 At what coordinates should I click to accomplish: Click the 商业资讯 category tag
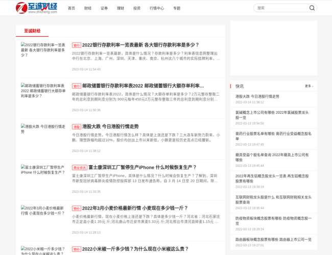coord(80,168)
